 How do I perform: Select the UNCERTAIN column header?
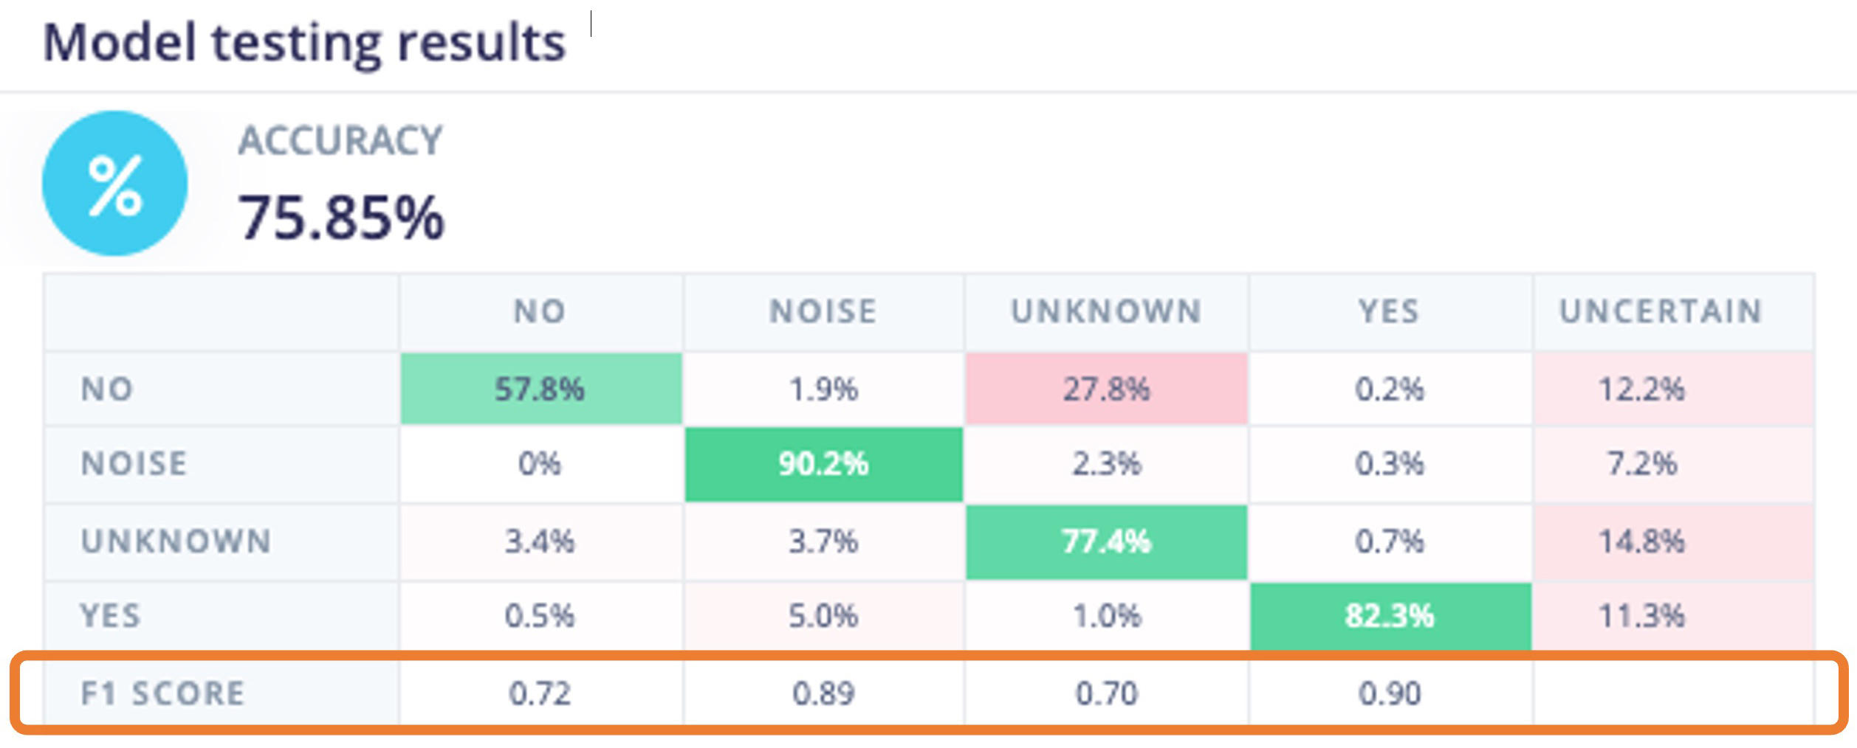click(1661, 311)
